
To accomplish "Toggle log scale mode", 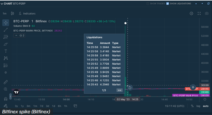I will (x=198, y=106).
